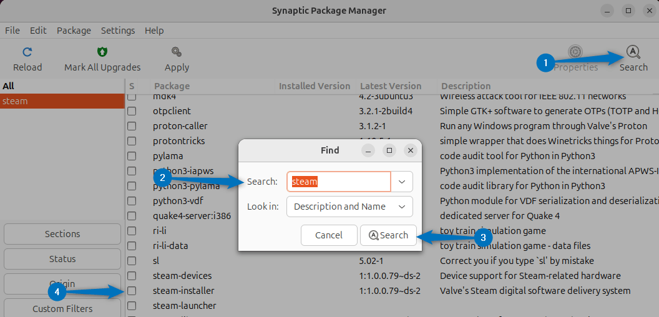The image size is (659, 317).
Task: Tick the checkbox for proton-caller
Action: pyautogui.click(x=132, y=125)
